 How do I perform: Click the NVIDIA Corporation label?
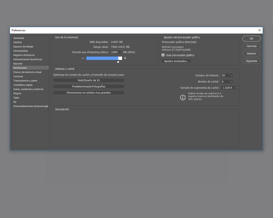(173, 47)
